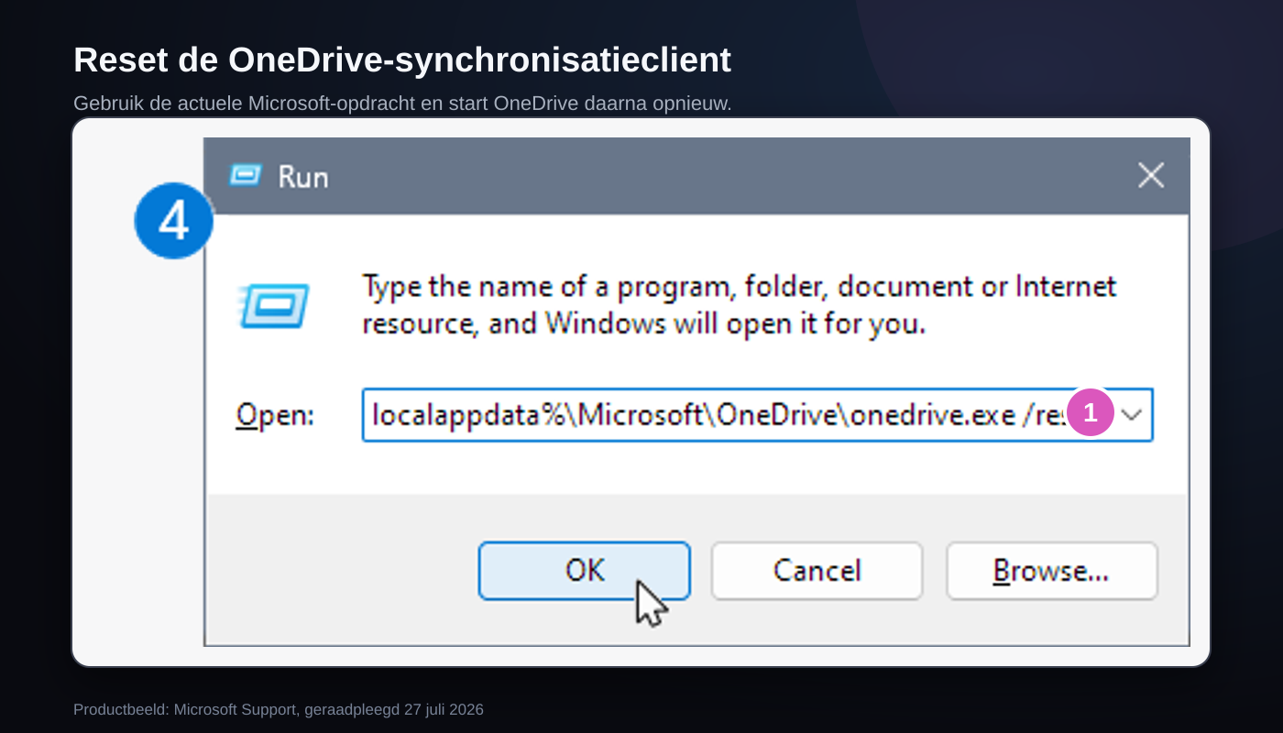This screenshot has height=733, width=1283.
Task: Select the 'Open:' label text
Action: (275, 416)
